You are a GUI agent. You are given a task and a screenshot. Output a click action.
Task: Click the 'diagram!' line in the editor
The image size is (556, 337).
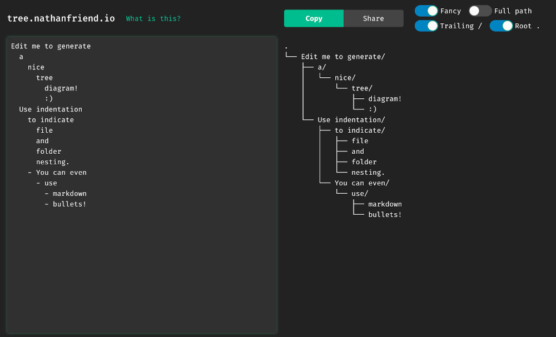click(61, 88)
